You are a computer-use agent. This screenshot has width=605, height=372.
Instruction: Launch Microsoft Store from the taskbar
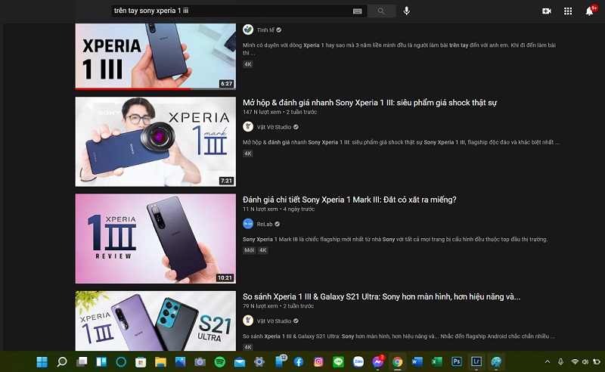[141, 362]
